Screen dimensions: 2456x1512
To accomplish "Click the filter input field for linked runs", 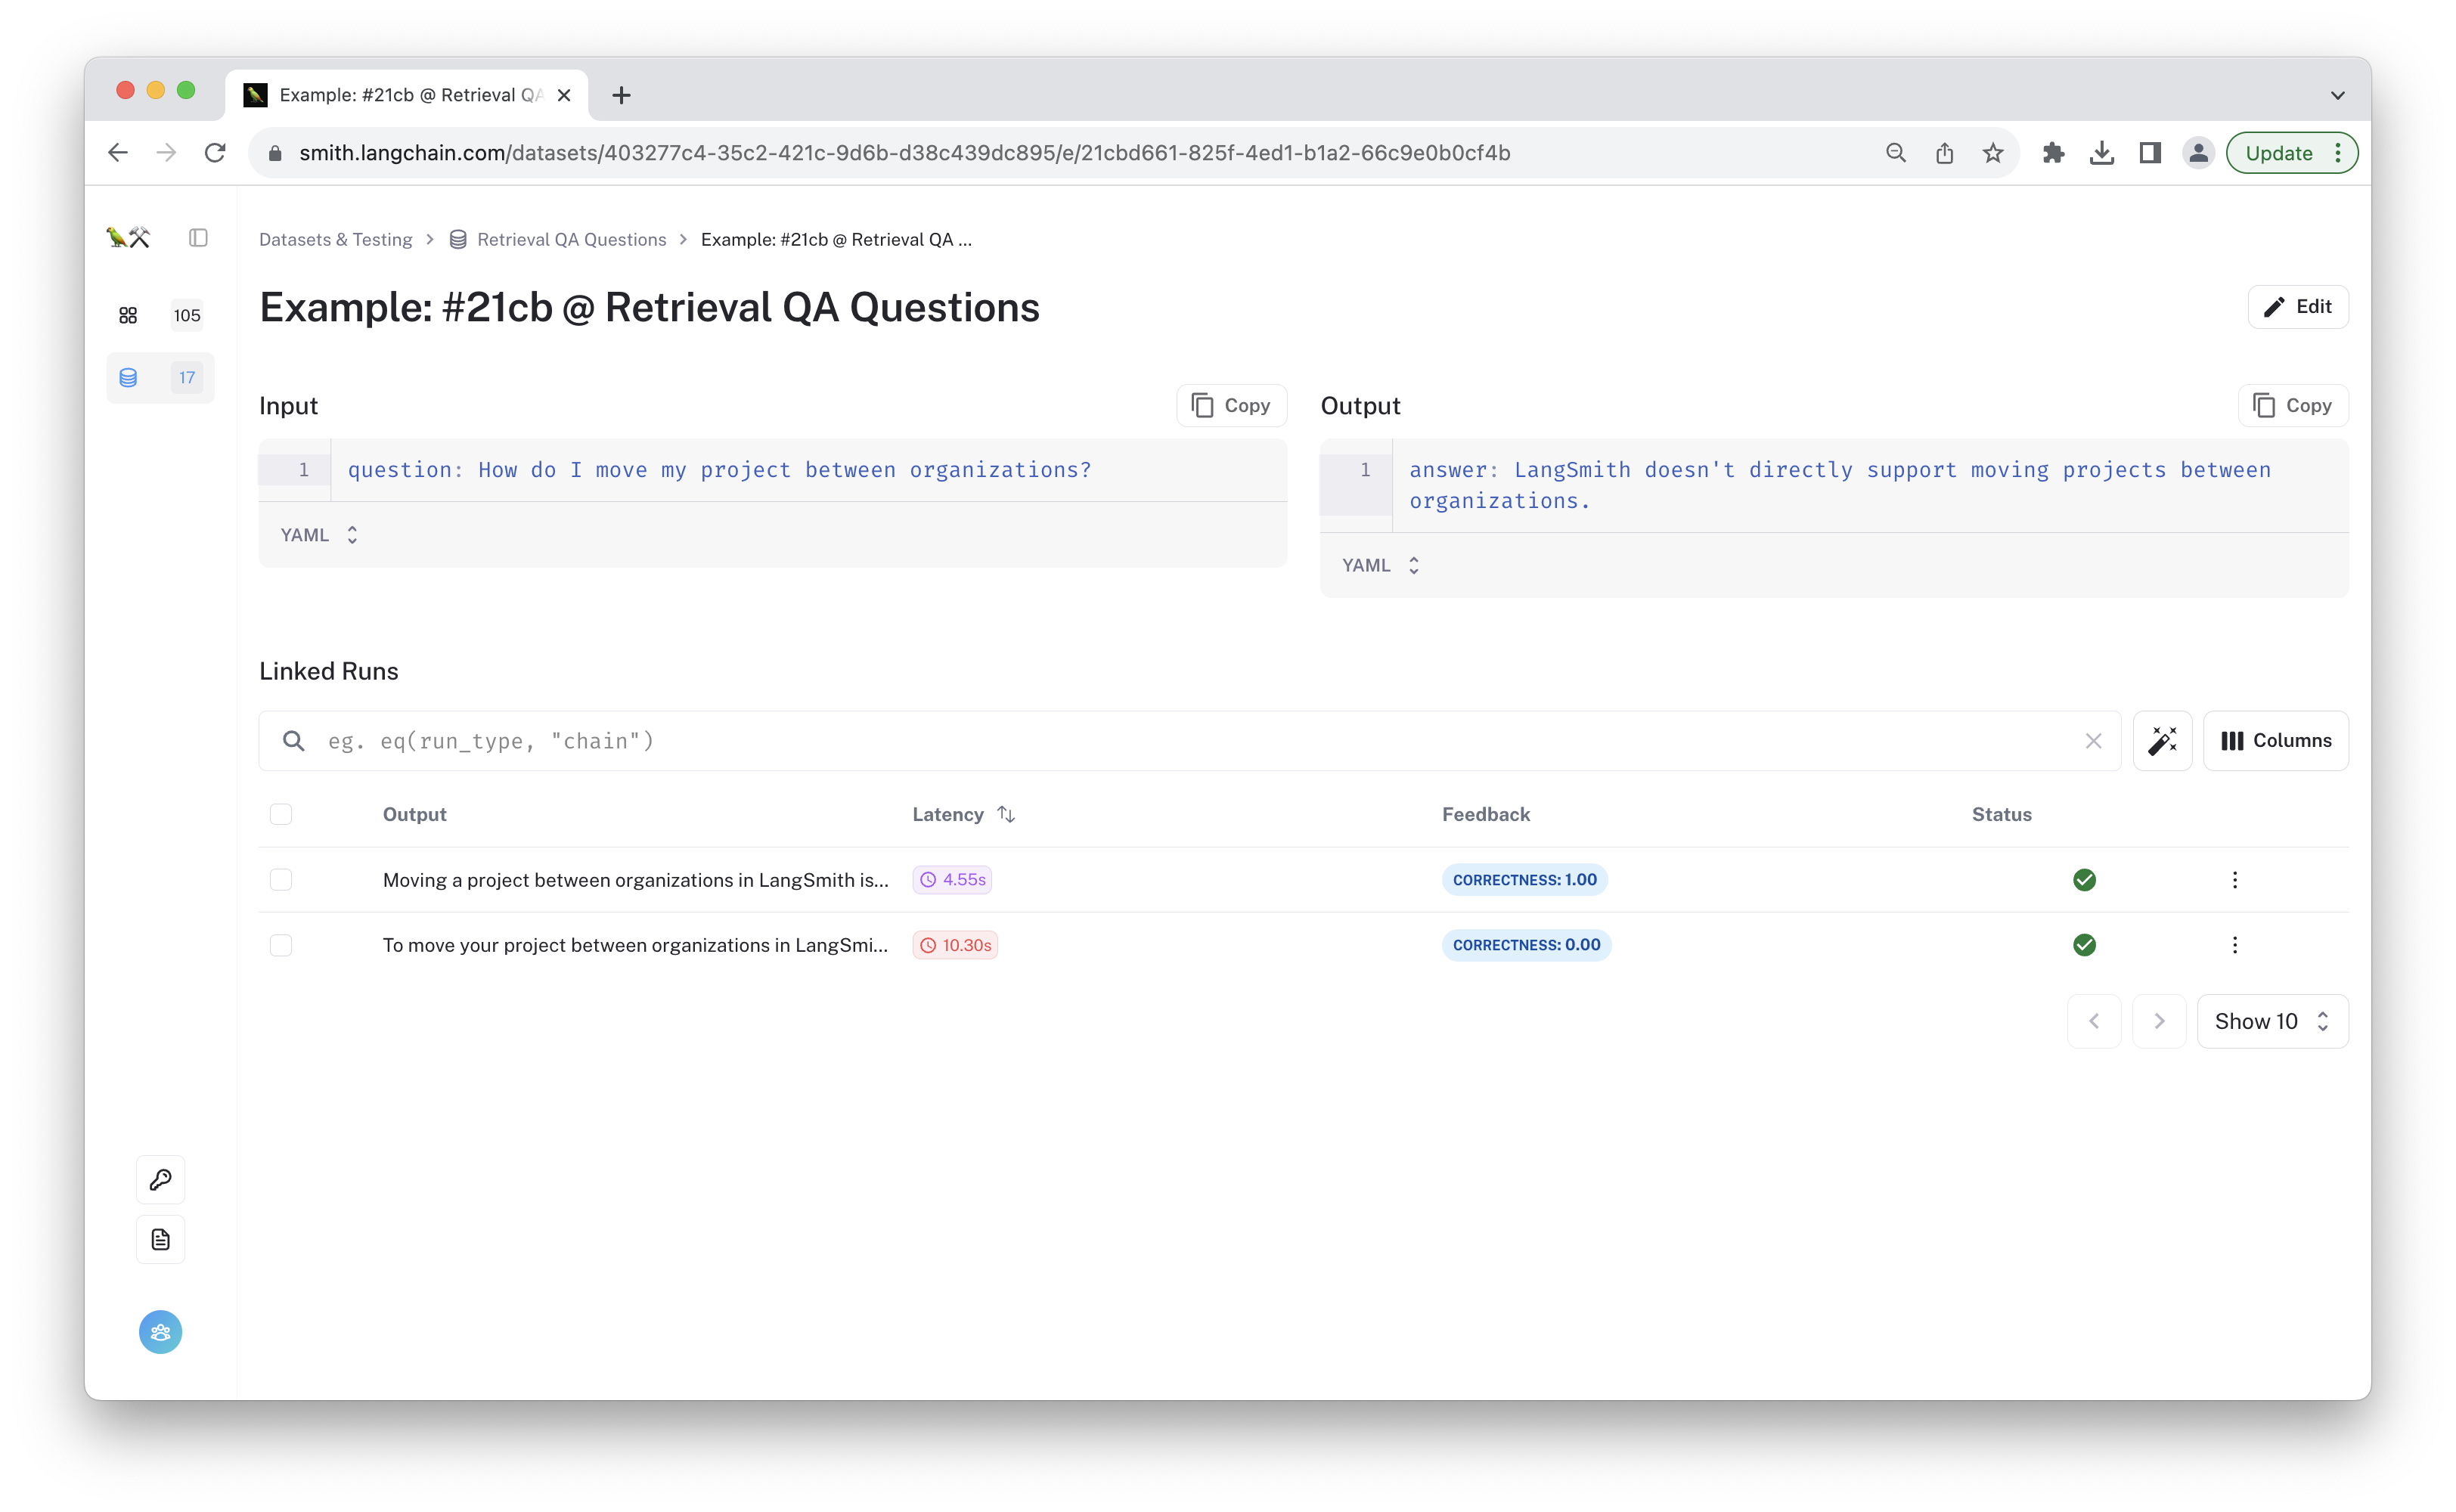I will [1193, 740].
